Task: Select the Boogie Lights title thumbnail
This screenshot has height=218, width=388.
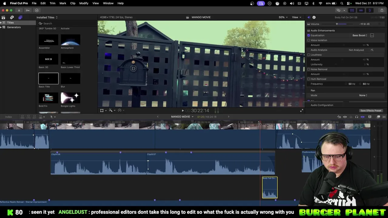Action: (x=70, y=98)
